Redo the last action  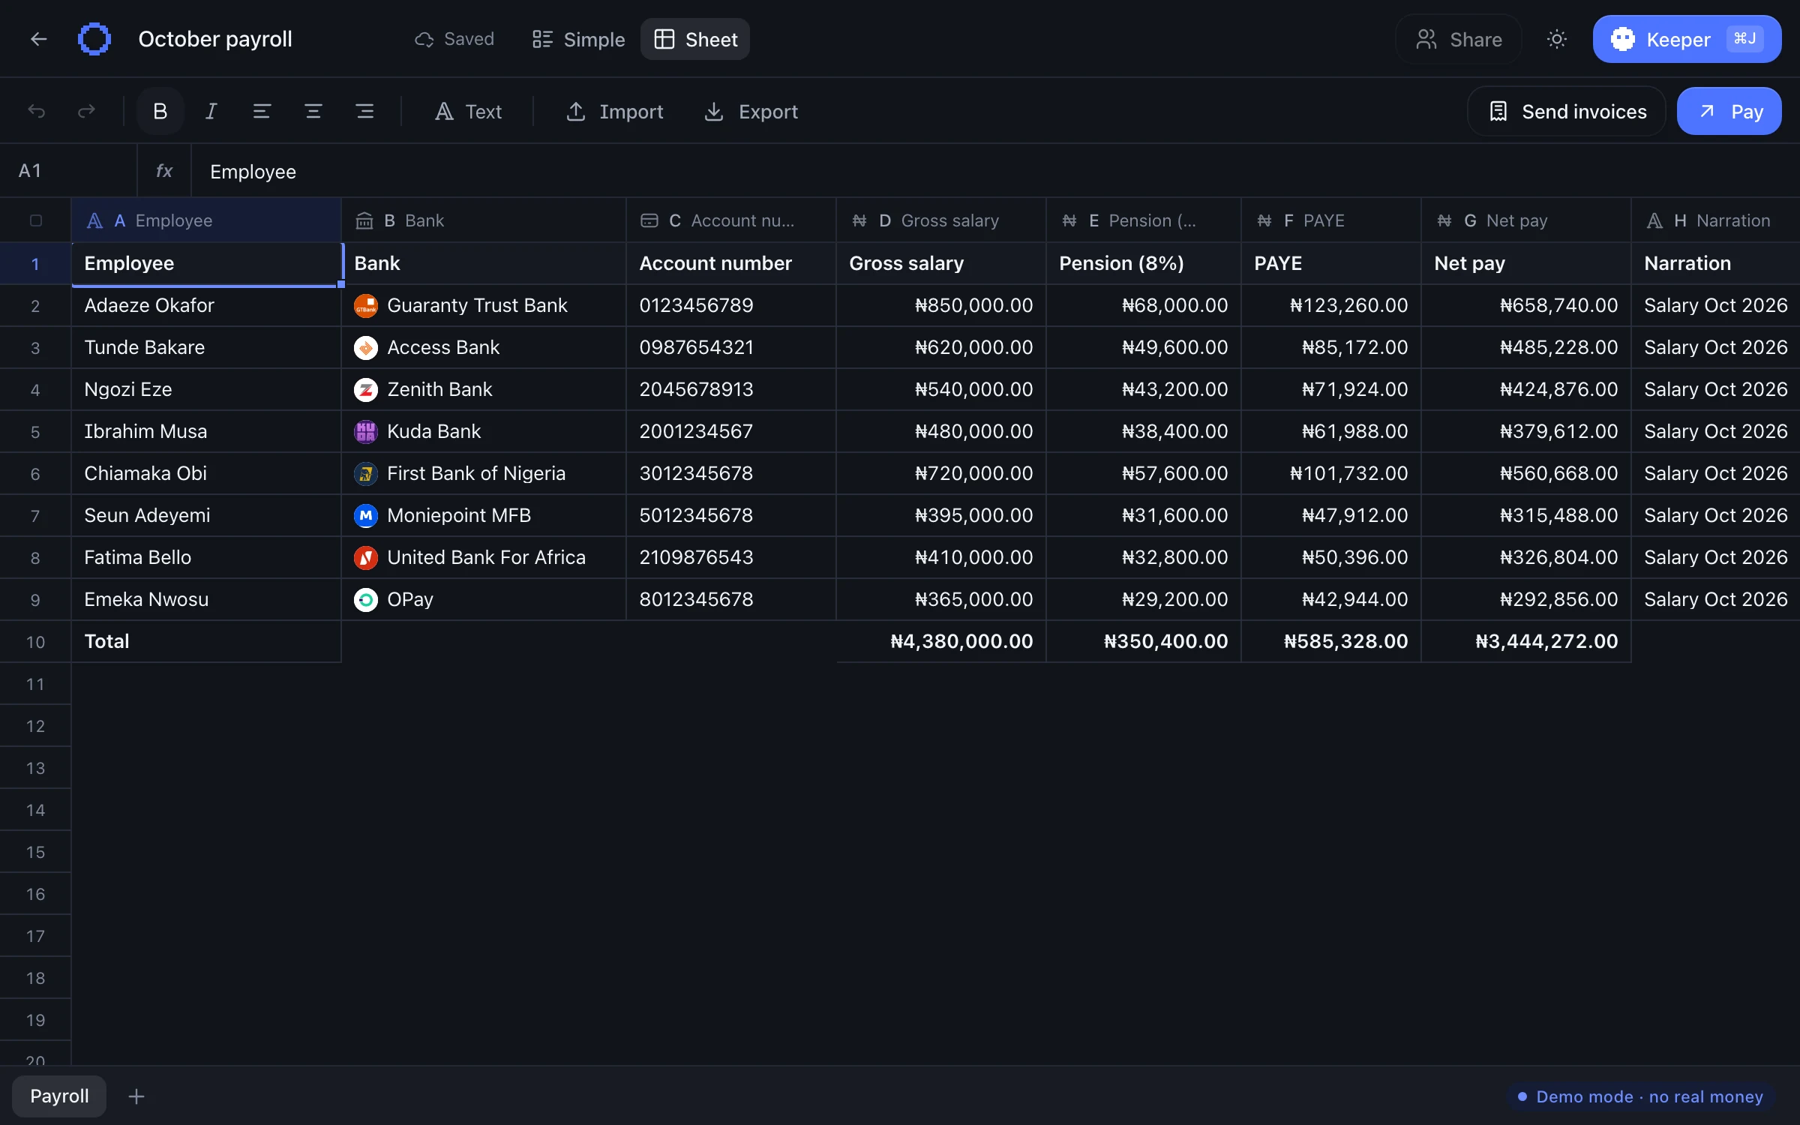click(x=86, y=112)
